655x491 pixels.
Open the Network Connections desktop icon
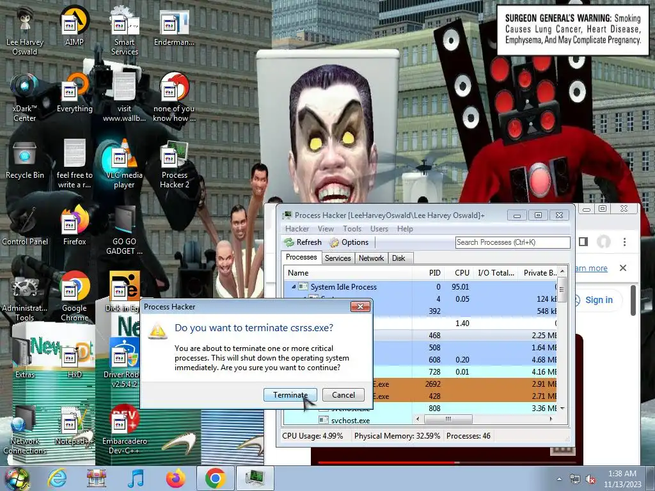tap(25, 430)
